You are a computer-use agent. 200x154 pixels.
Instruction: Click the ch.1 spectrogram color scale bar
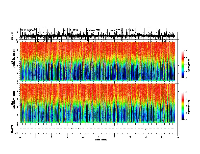pyautogui.click(x=183, y=64)
